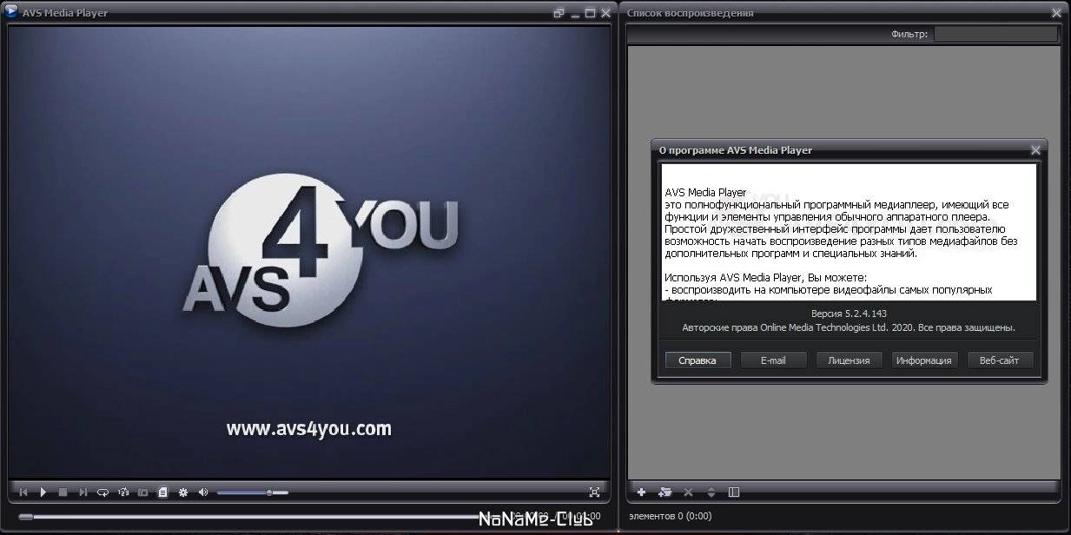Viewport: 1071px width, 535px height.
Task: Close the About AVS Media Player dialog
Action: coord(1035,150)
